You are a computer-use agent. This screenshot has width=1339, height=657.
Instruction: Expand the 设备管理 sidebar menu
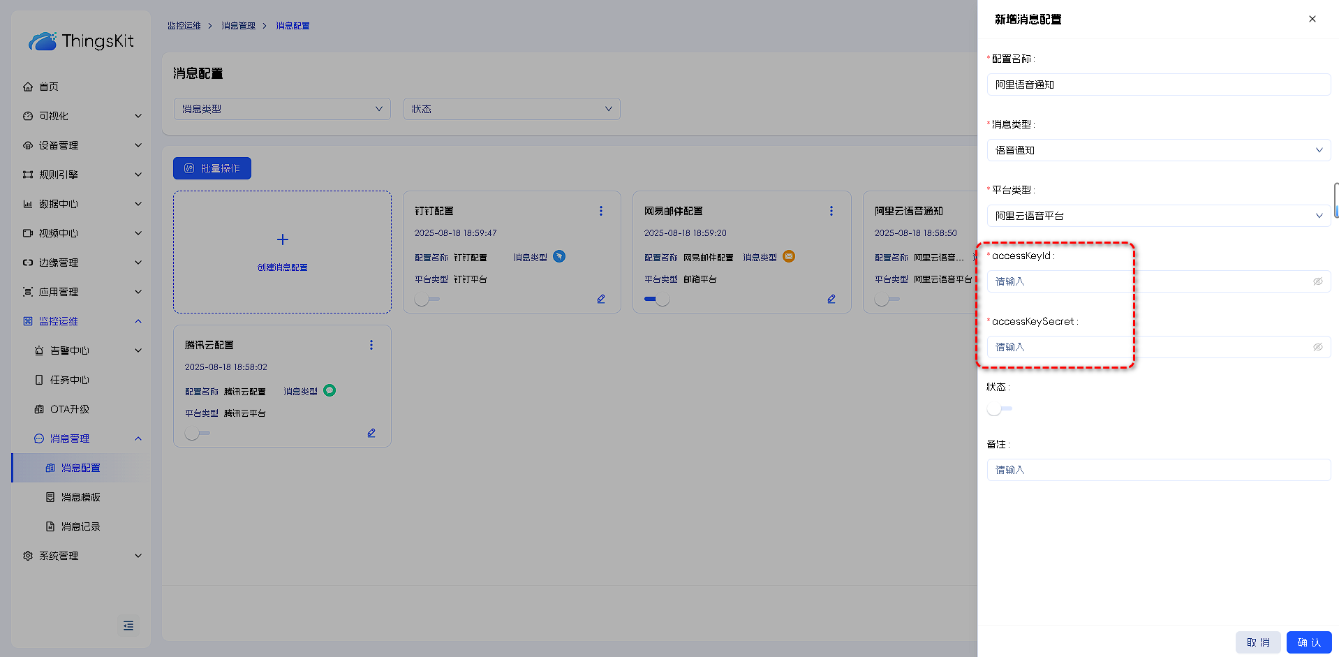pyautogui.click(x=82, y=145)
